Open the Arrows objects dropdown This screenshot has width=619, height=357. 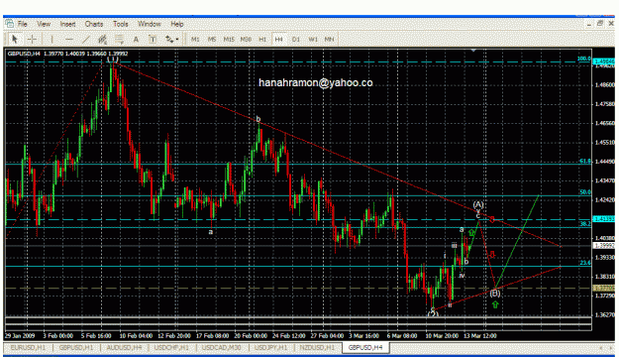coord(171,39)
